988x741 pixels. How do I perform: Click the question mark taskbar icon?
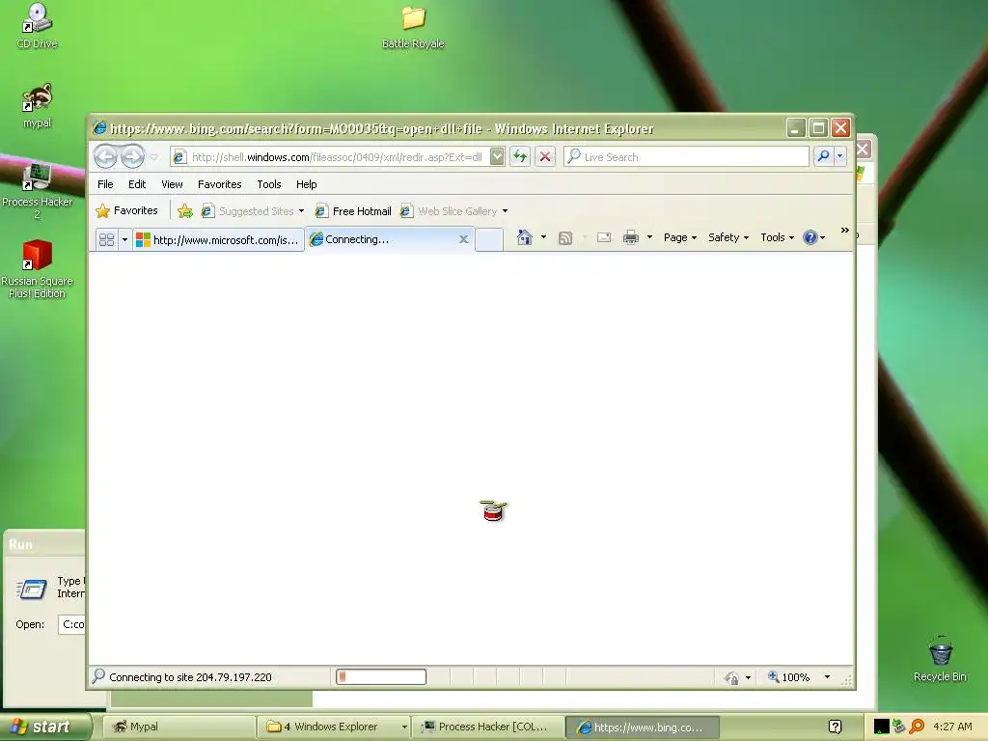pos(835,727)
